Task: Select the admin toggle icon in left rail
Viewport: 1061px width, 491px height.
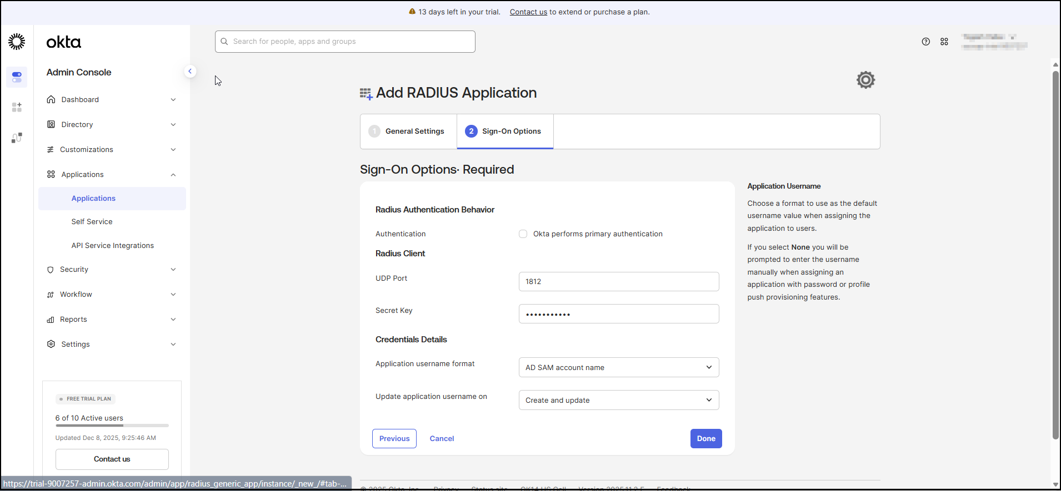Action: (x=17, y=77)
